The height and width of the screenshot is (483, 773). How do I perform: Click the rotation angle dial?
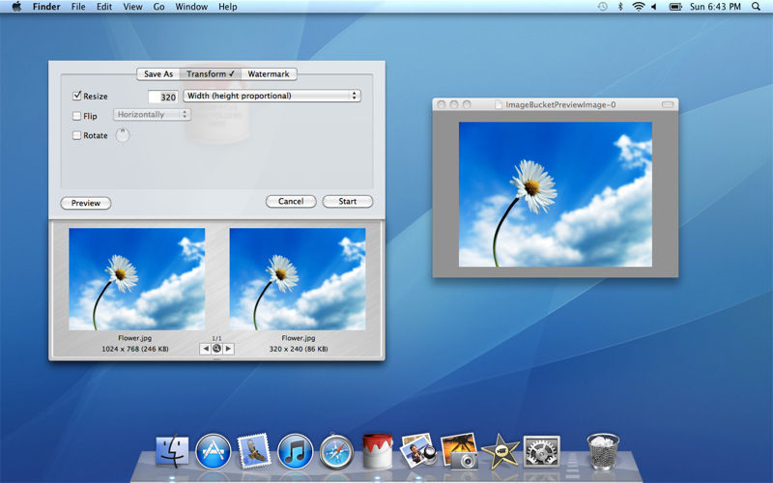tap(123, 135)
